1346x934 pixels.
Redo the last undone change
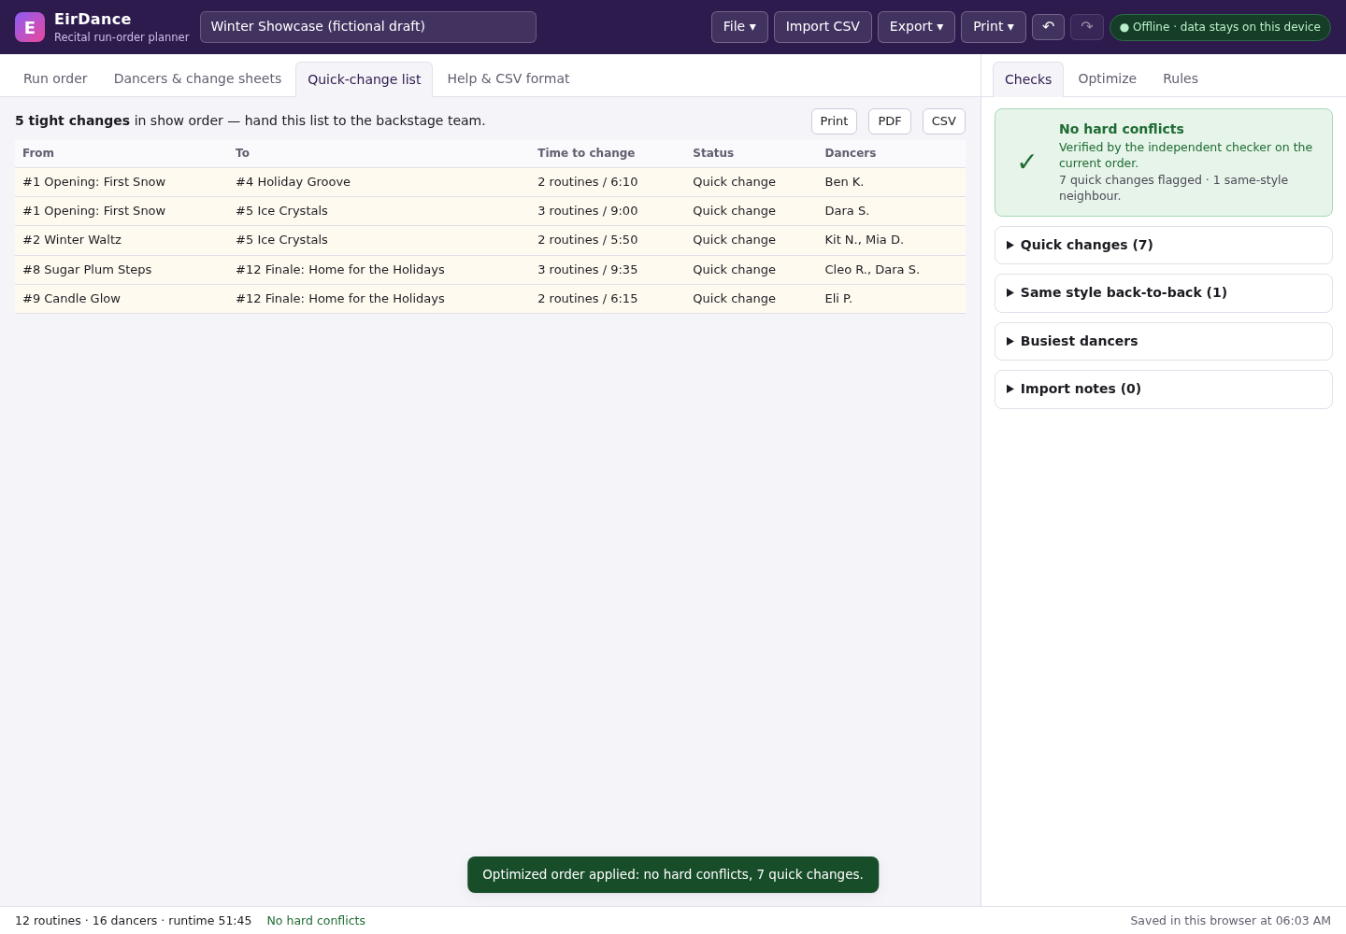(x=1087, y=27)
